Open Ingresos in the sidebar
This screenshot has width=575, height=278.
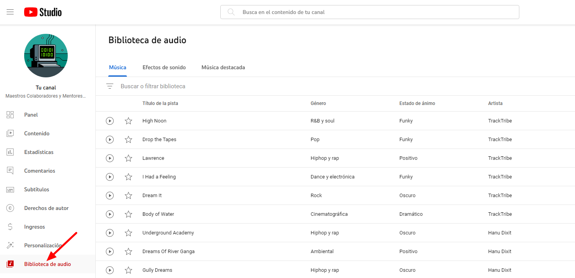[47, 227]
